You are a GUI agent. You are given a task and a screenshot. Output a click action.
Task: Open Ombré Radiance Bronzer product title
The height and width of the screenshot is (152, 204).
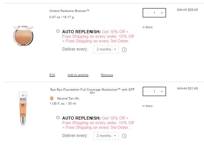[69, 11]
